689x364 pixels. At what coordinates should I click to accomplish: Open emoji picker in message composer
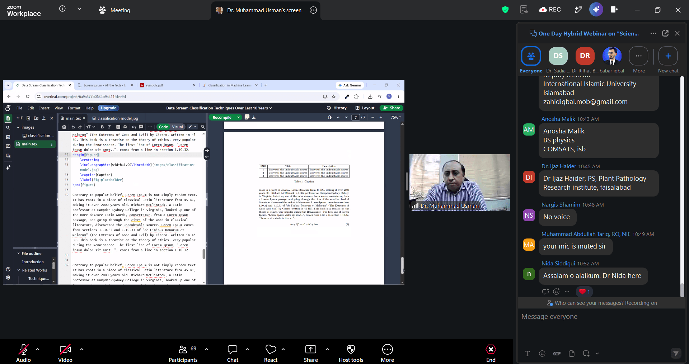tap(542, 354)
